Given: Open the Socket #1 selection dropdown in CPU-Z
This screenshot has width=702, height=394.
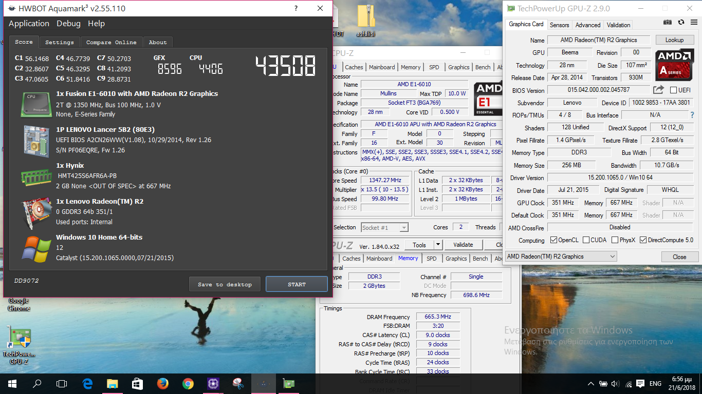Looking at the screenshot, I should tap(384, 227).
